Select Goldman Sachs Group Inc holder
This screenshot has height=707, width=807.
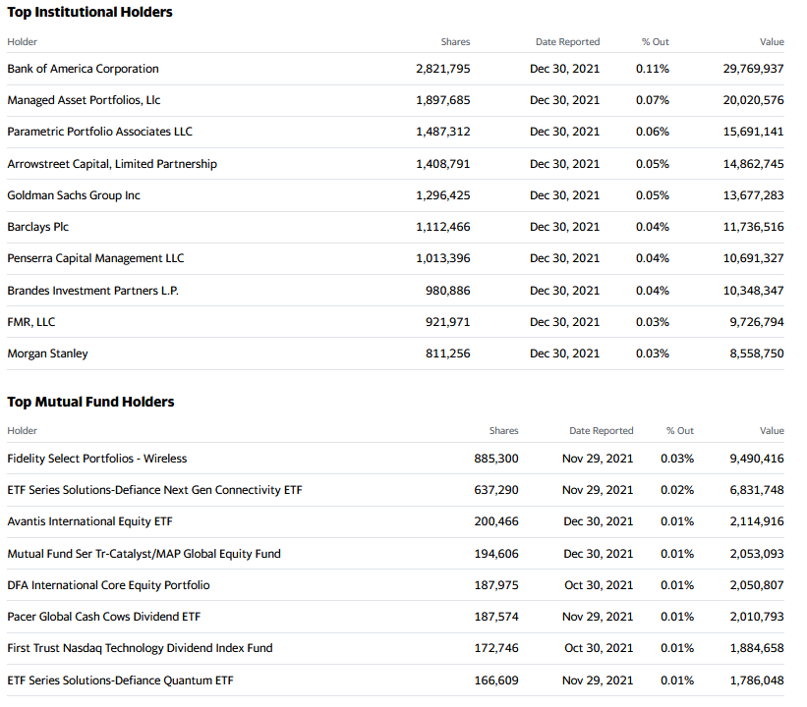tap(74, 195)
